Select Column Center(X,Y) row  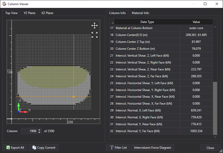[x=161, y=35]
